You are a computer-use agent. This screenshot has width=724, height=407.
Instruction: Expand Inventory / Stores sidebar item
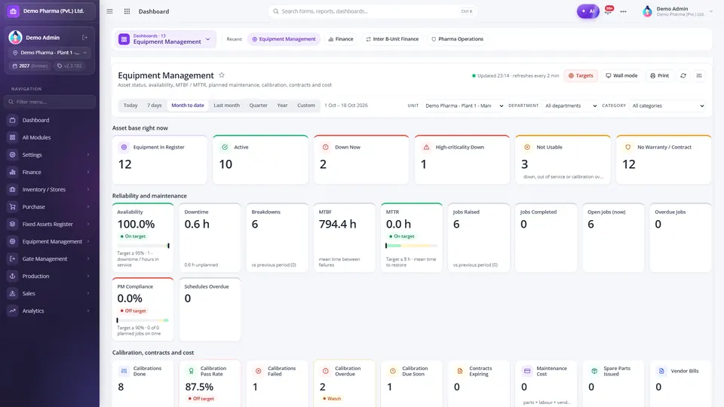tap(50, 189)
